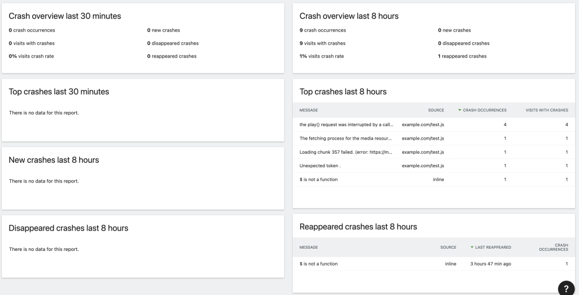Click the help question mark icon
This screenshot has width=579, height=295.
click(566, 288)
